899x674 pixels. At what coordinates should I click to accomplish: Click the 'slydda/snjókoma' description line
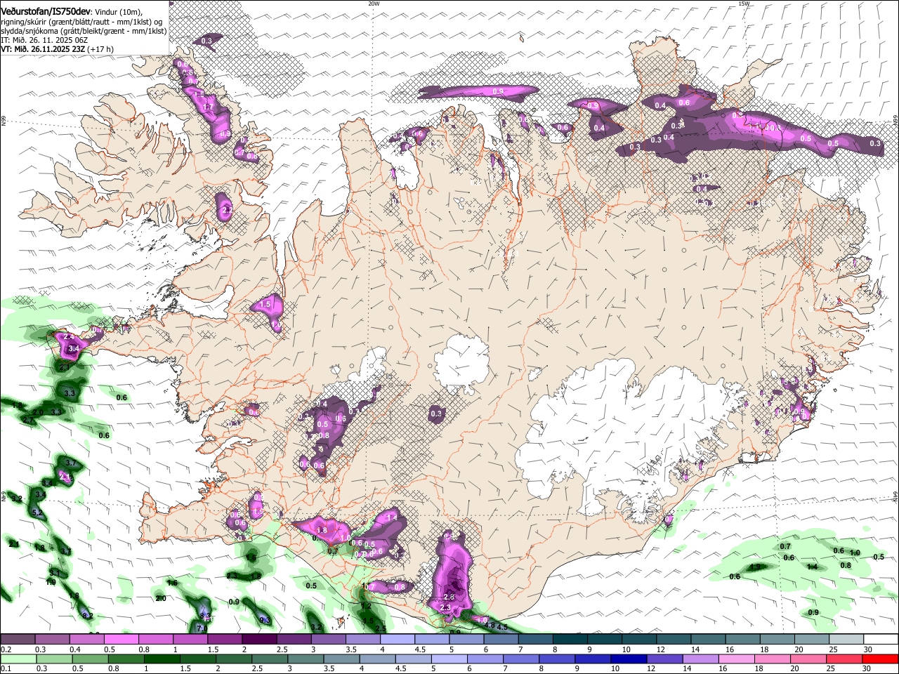84,31
